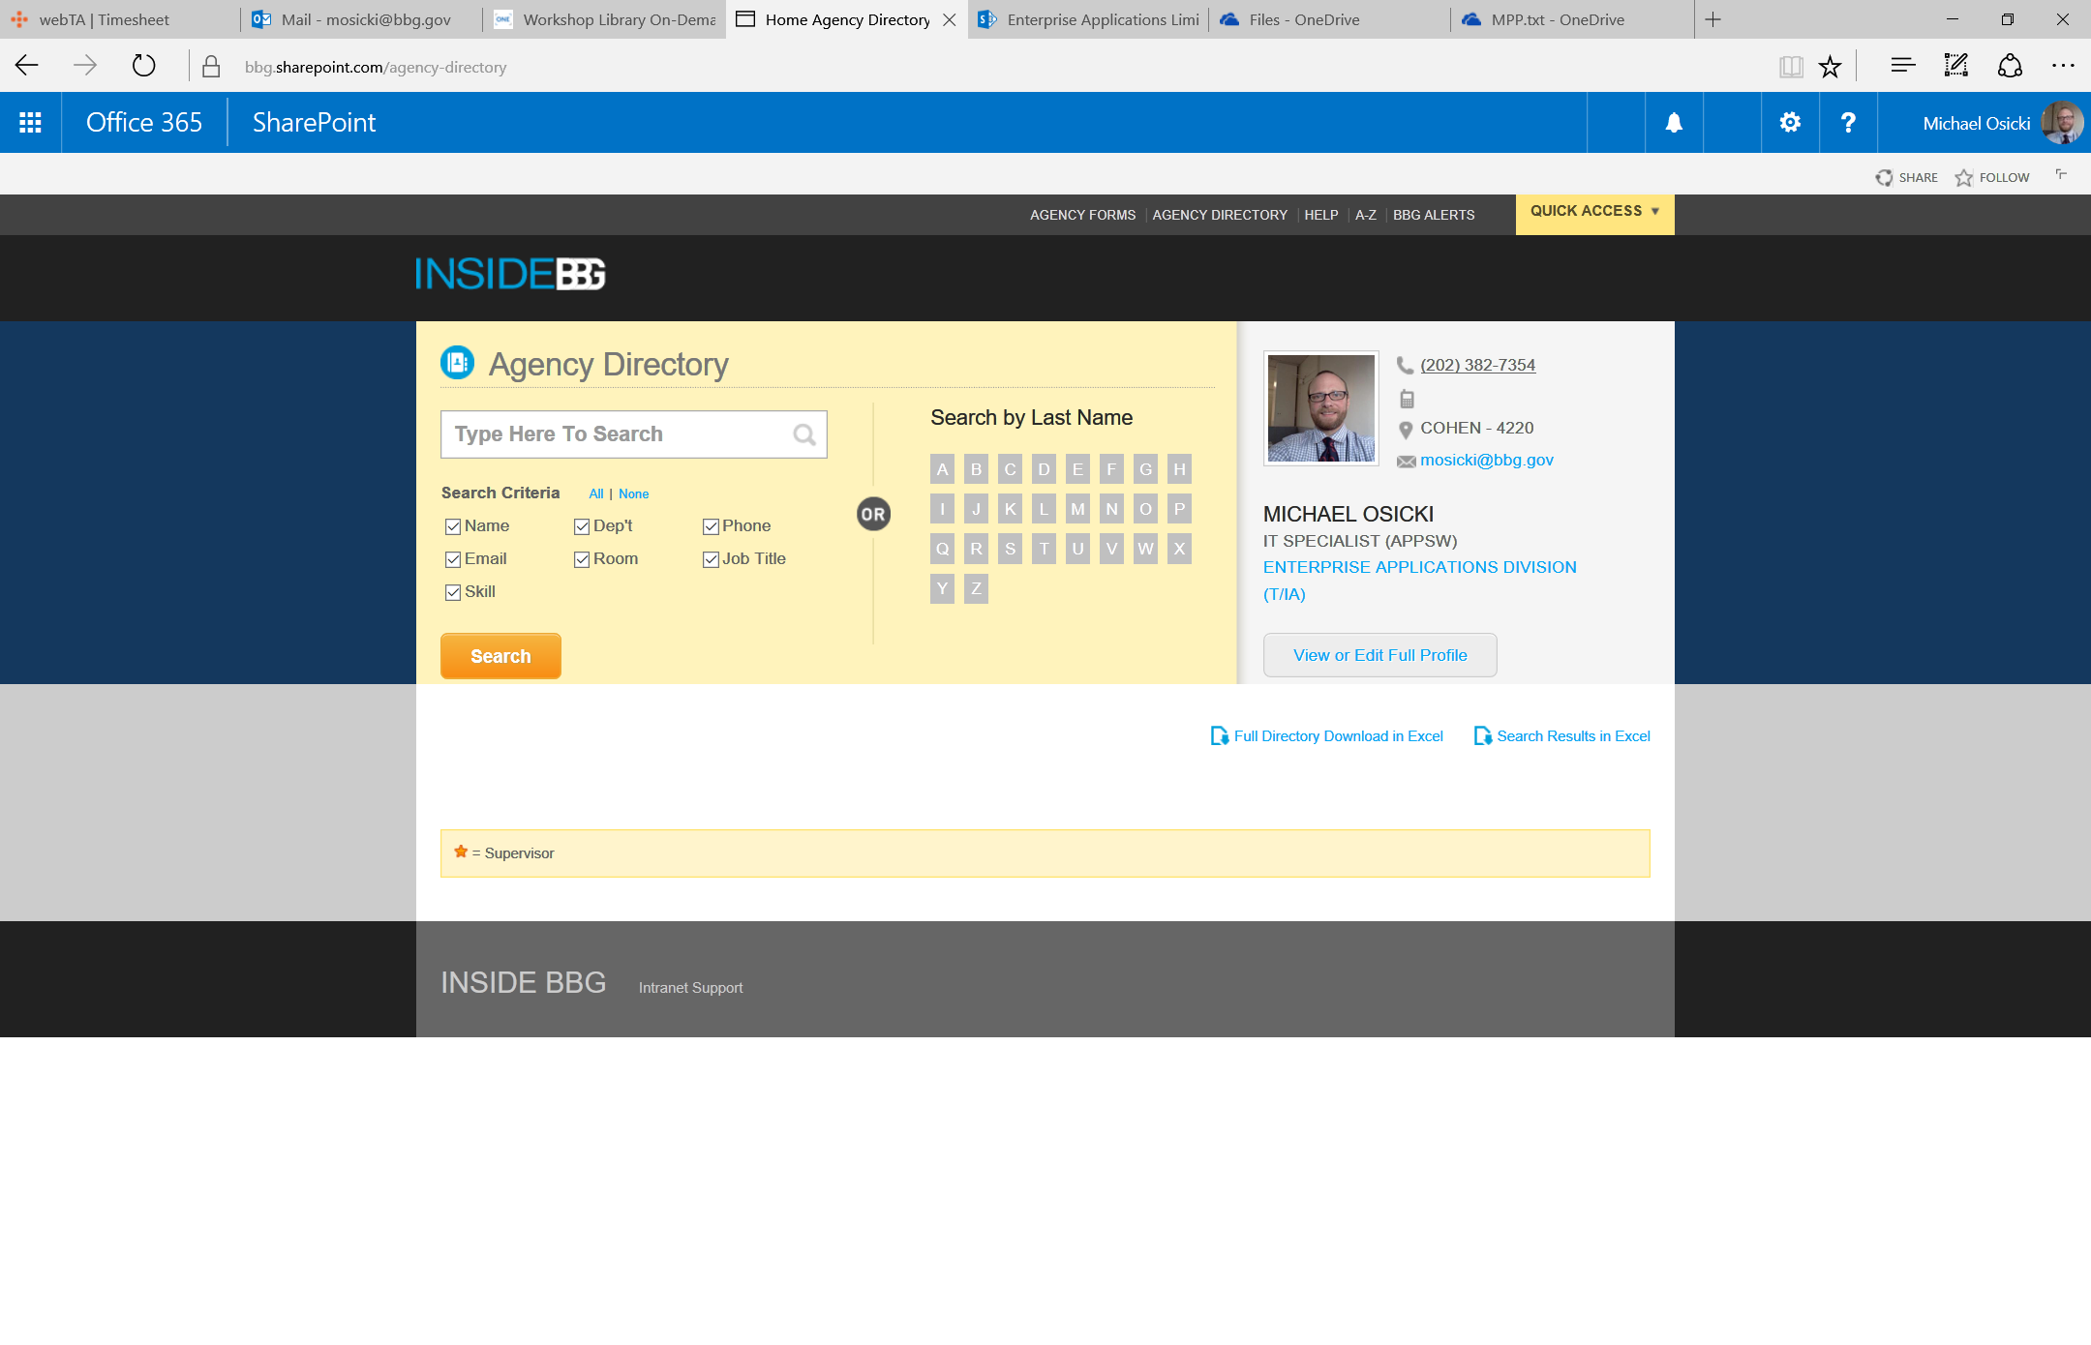Toggle the Name search criteria checkbox

[453, 526]
